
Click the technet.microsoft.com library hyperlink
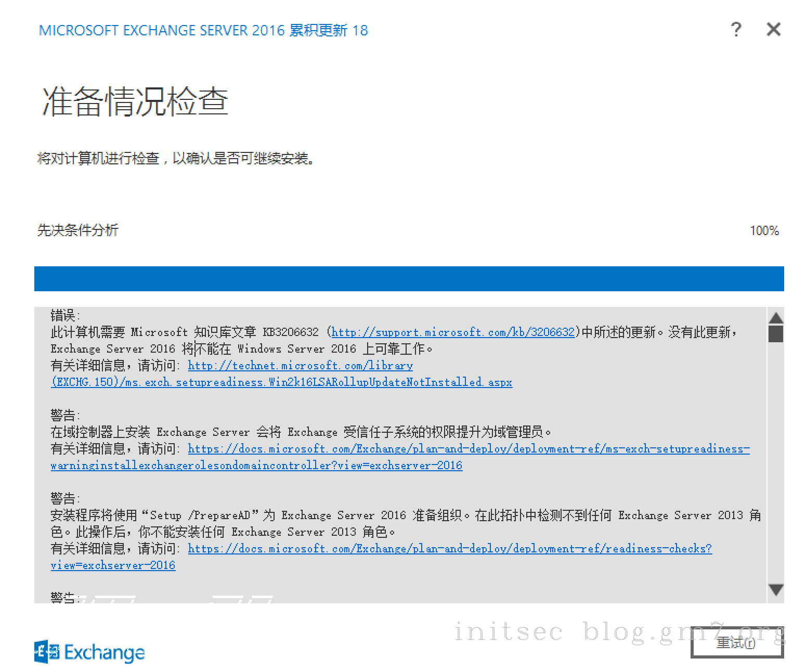[300, 366]
